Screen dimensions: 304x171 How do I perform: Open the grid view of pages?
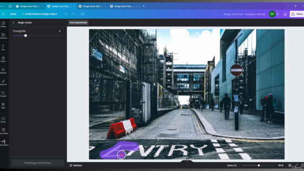coord(290,165)
